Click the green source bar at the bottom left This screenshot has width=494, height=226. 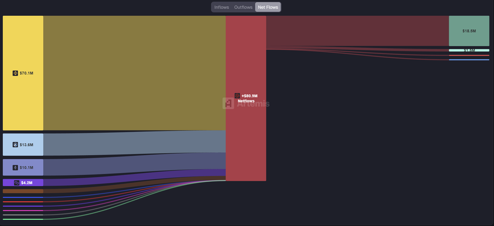coord(23,219)
